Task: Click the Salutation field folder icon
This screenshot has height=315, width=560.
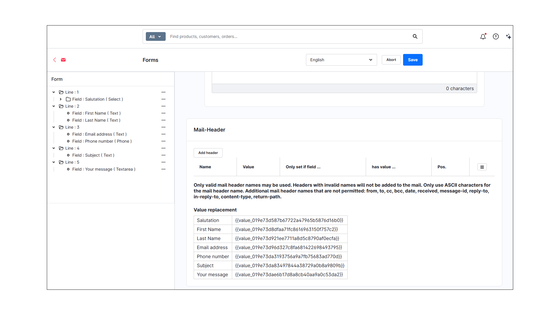Action: [68, 99]
